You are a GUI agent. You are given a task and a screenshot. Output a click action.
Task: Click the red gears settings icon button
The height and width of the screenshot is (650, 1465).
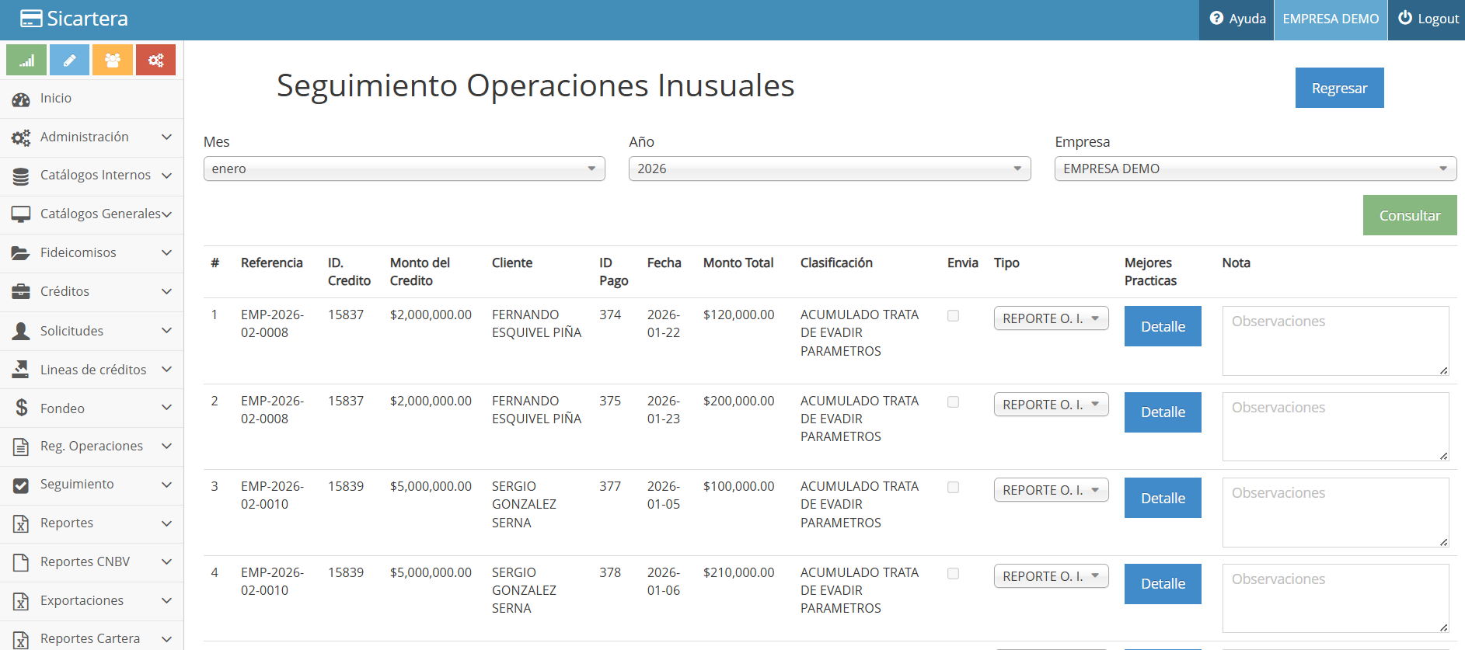[x=155, y=60]
